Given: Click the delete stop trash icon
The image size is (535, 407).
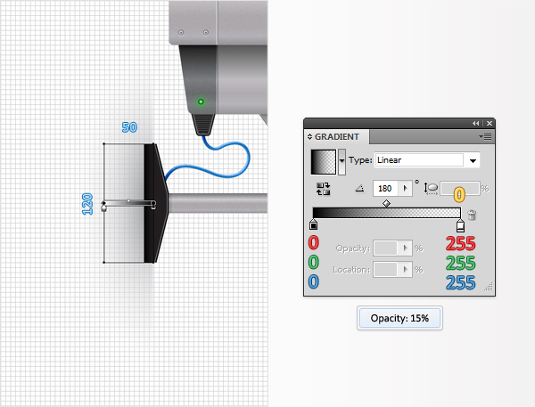Looking at the screenshot, I should 472,215.
